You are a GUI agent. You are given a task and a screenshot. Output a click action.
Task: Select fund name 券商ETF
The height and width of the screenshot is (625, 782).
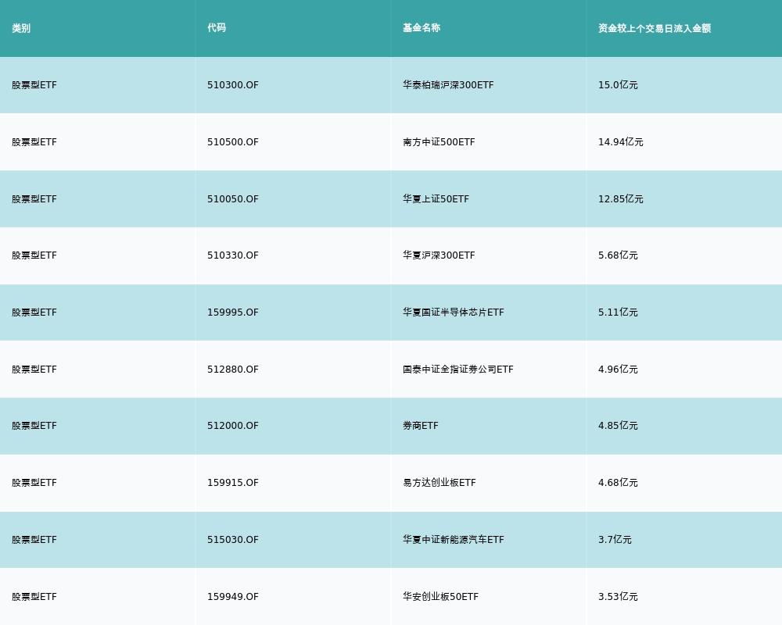(421, 426)
